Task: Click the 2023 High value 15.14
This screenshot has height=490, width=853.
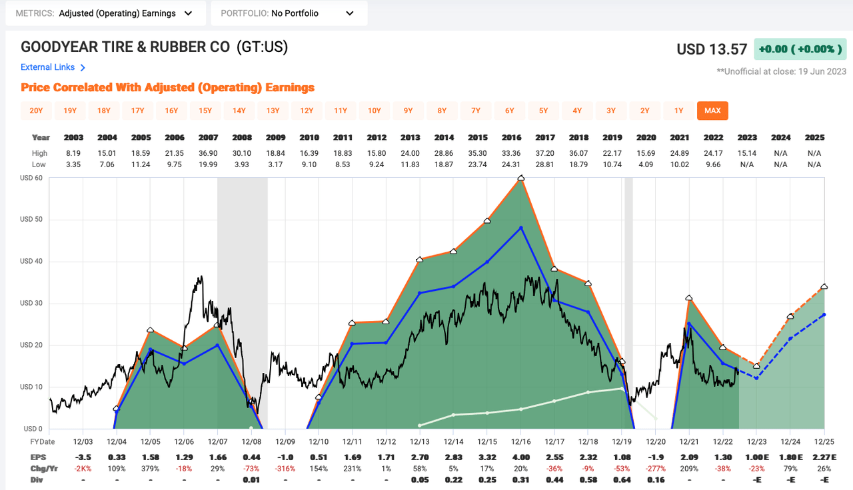Action: 747,153
